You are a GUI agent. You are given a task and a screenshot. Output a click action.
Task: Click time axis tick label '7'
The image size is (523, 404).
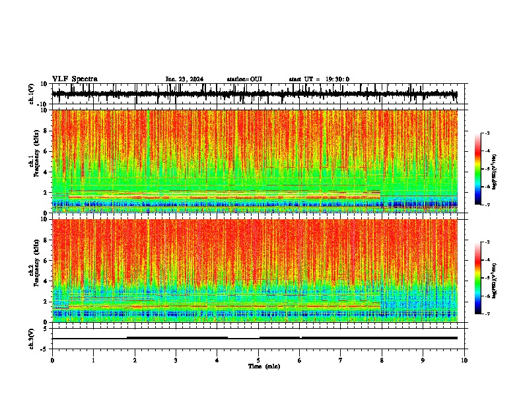tap(341, 360)
